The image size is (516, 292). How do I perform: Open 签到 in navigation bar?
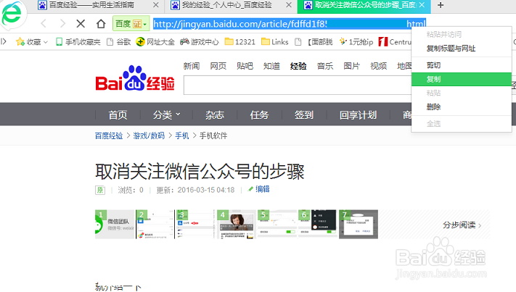tap(304, 115)
